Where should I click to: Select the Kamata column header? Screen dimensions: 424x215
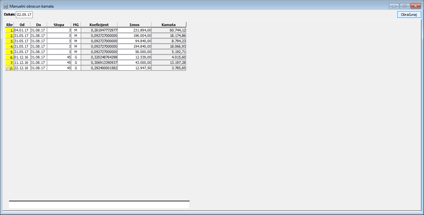pyautogui.click(x=169, y=24)
